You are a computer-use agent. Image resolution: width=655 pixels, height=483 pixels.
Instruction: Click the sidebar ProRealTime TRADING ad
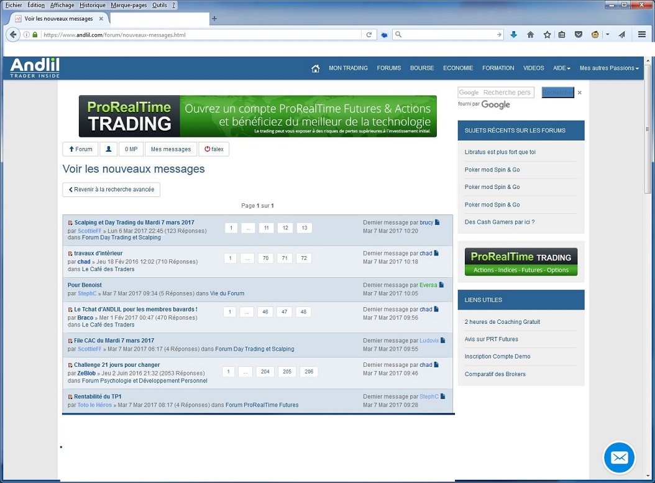tap(521, 262)
